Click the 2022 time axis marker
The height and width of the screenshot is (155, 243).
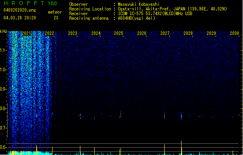[49, 33]
